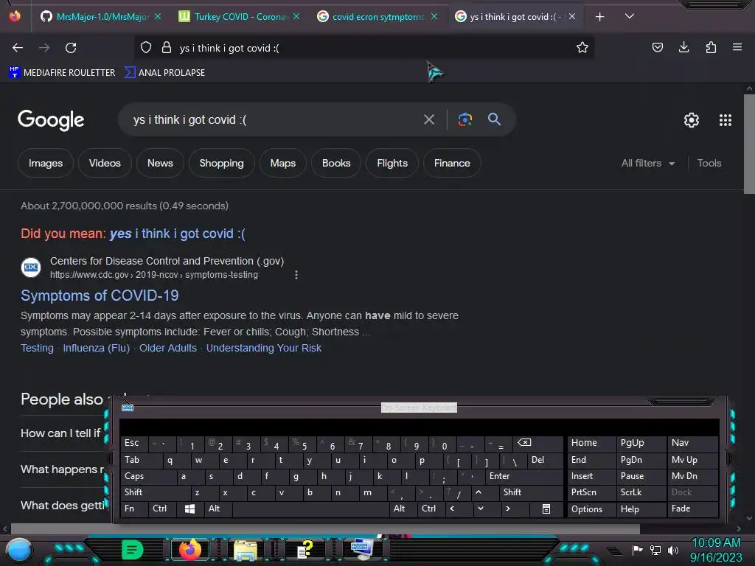Toggle Caps on on-screen keyboard
755x566 pixels.
point(149,476)
